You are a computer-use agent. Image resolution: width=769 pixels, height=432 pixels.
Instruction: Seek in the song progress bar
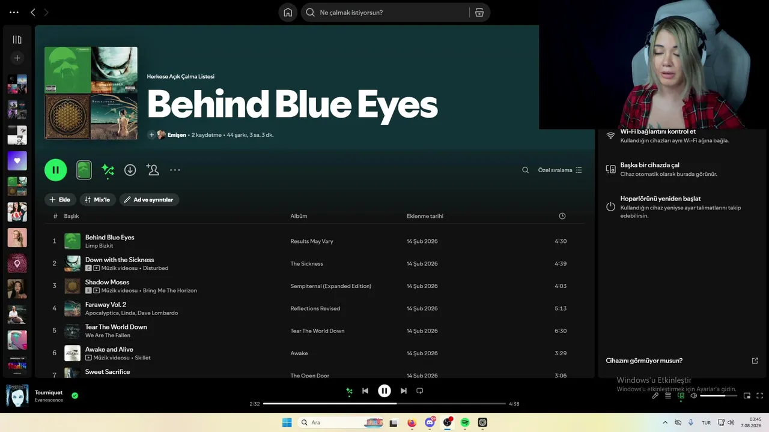point(384,404)
